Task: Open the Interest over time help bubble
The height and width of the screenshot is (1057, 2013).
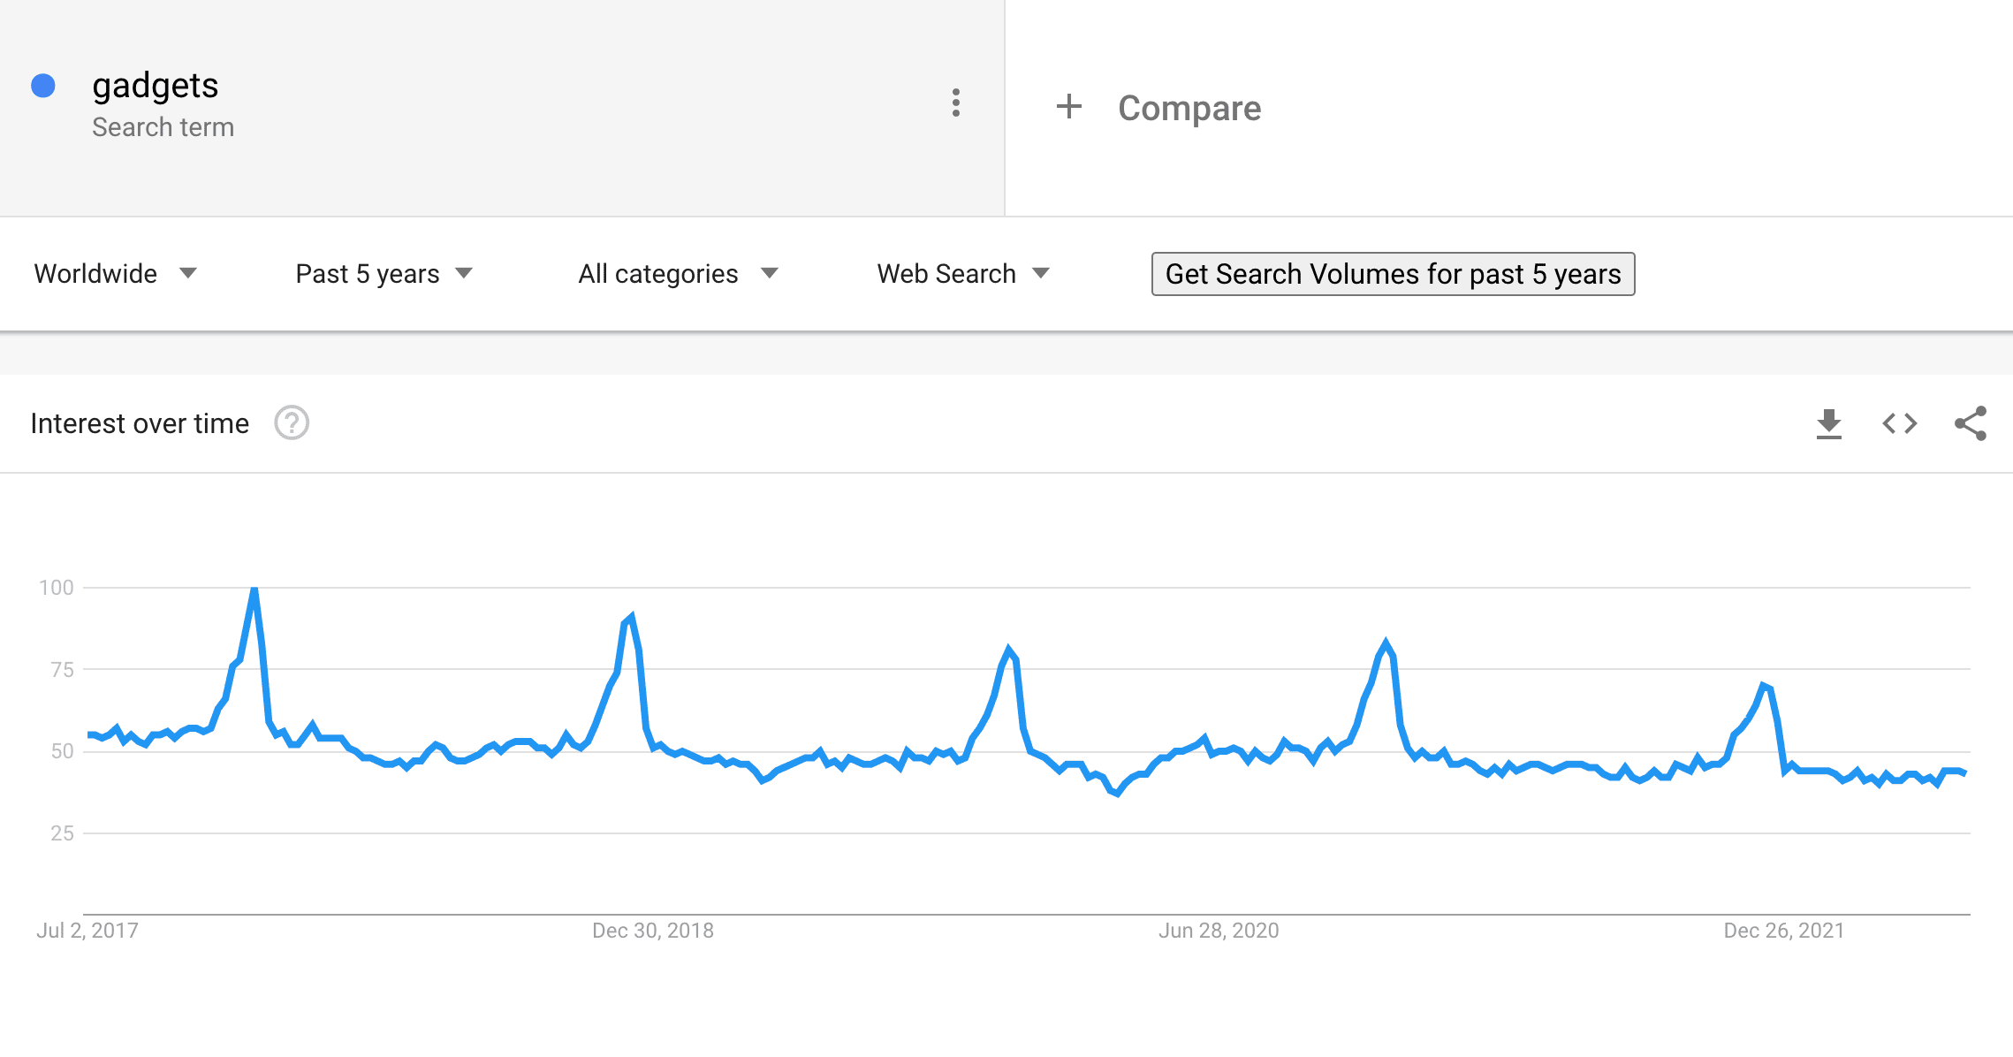Action: (x=292, y=423)
